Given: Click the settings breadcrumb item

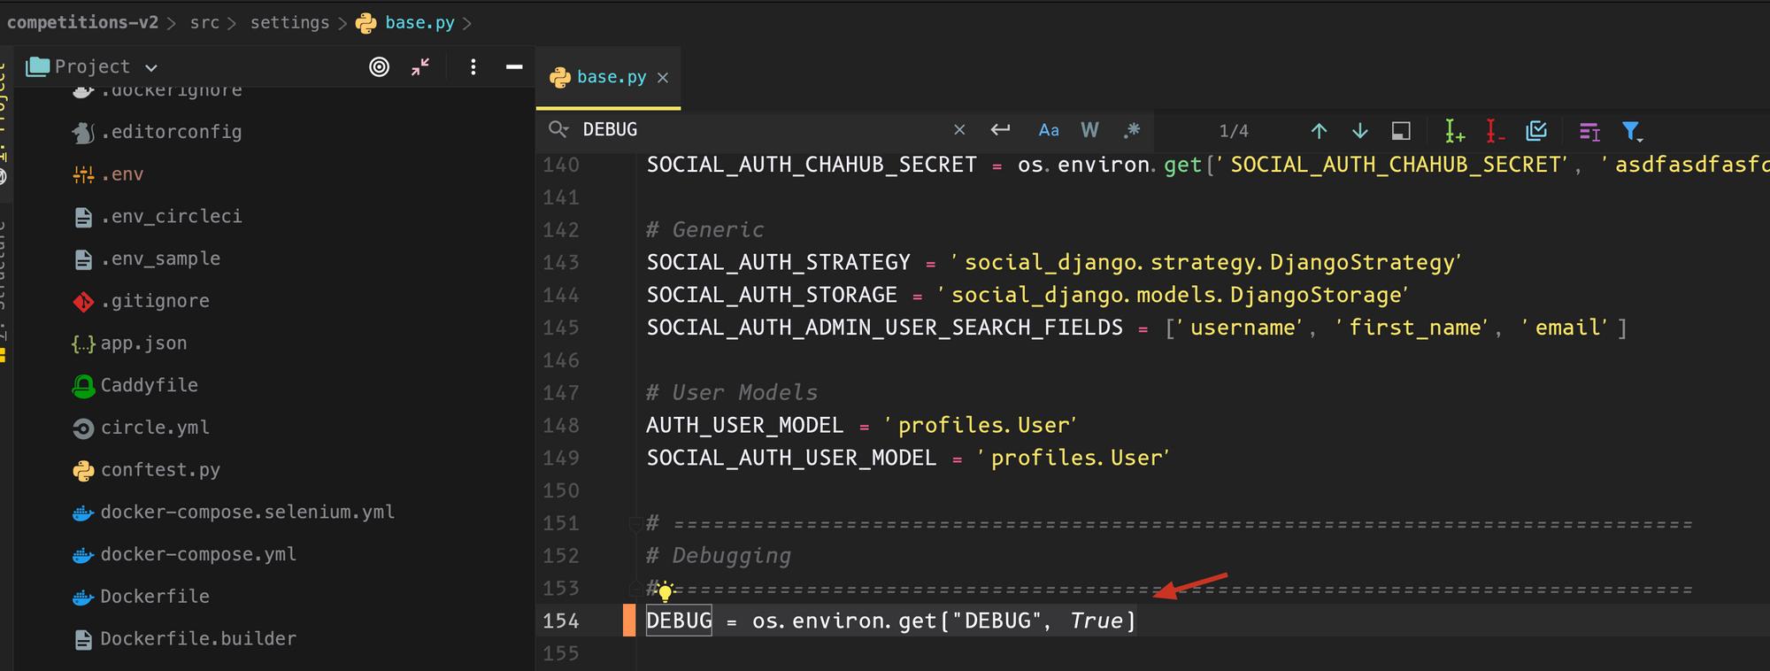Looking at the screenshot, I should (289, 23).
